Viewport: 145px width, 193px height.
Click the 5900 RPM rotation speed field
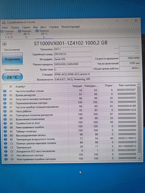[x=130, y=58]
